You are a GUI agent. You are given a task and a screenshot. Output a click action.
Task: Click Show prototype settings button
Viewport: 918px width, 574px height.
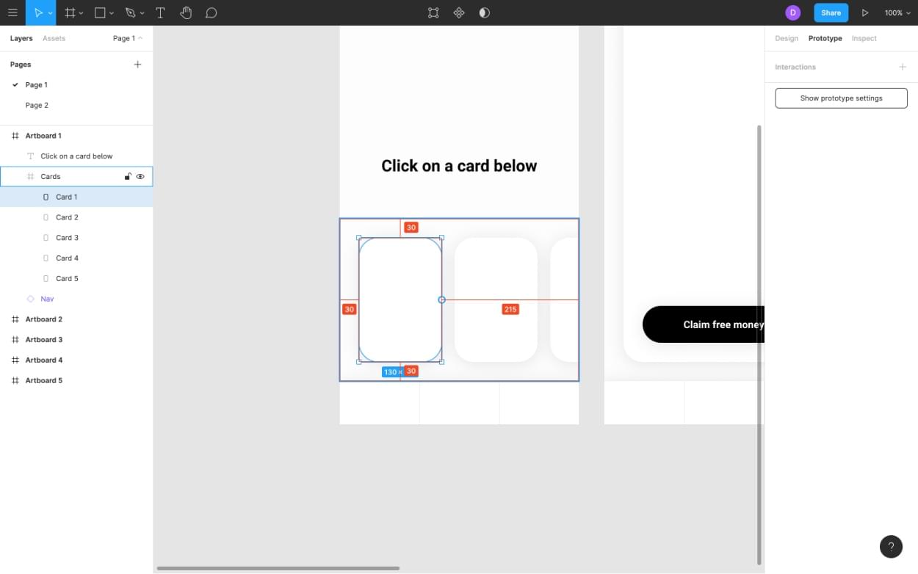point(841,98)
